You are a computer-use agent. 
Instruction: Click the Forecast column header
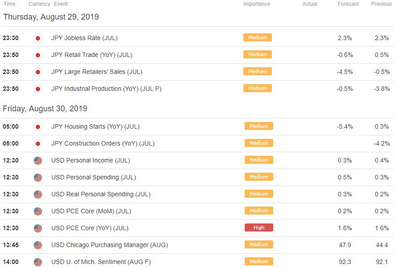tap(348, 4)
